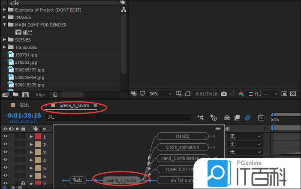Hide layer 3 with eye toggle
Viewport: 301px width, 189px height.
pos(6,152)
